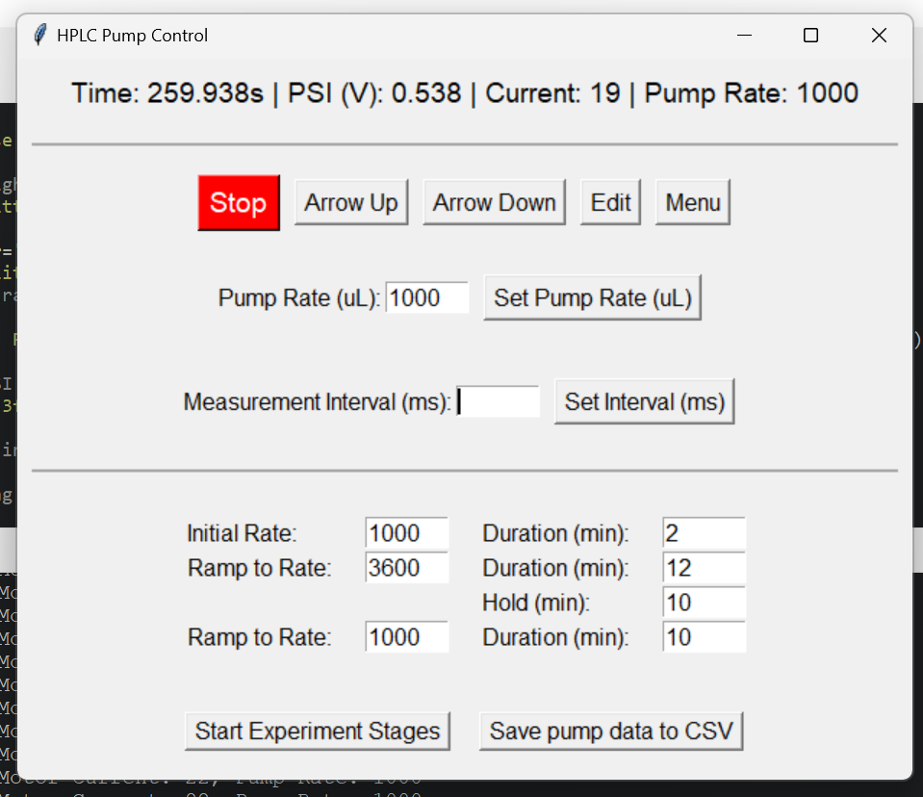This screenshot has height=797, width=923.
Task: Click the HPLC Pump Control title bar
Action: [x=385, y=35]
